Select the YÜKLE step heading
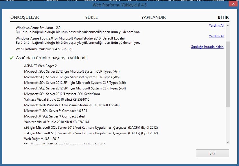This screenshot has width=239, height=166. click(x=91, y=17)
